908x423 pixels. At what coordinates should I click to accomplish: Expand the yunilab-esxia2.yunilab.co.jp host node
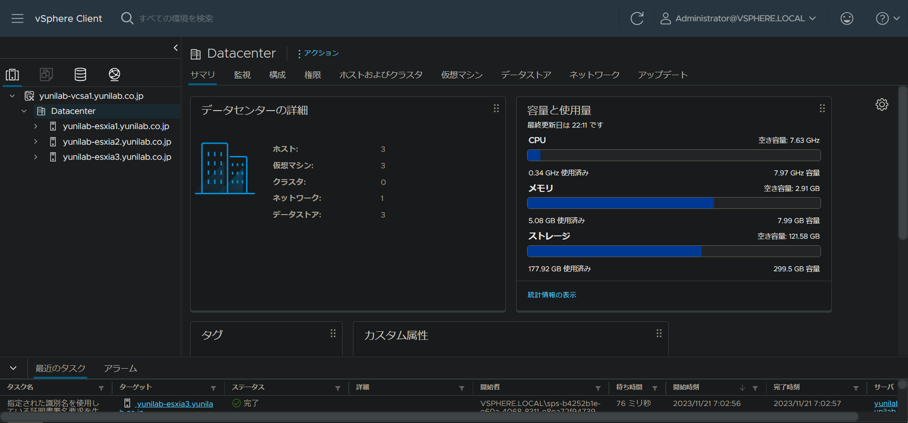point(35,141)
